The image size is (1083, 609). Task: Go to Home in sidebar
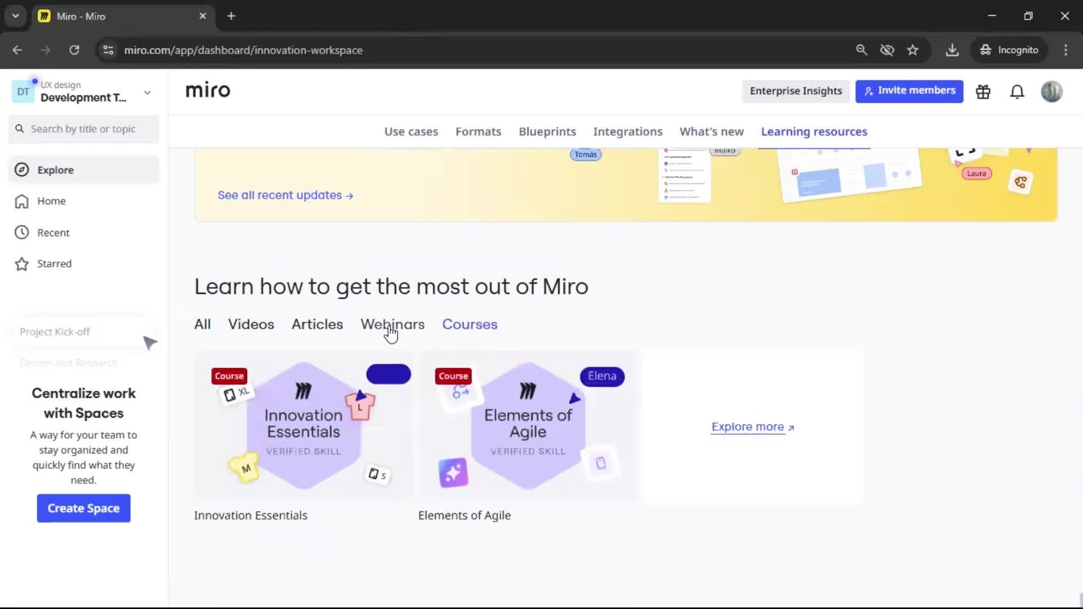click(x=83, y=201)
